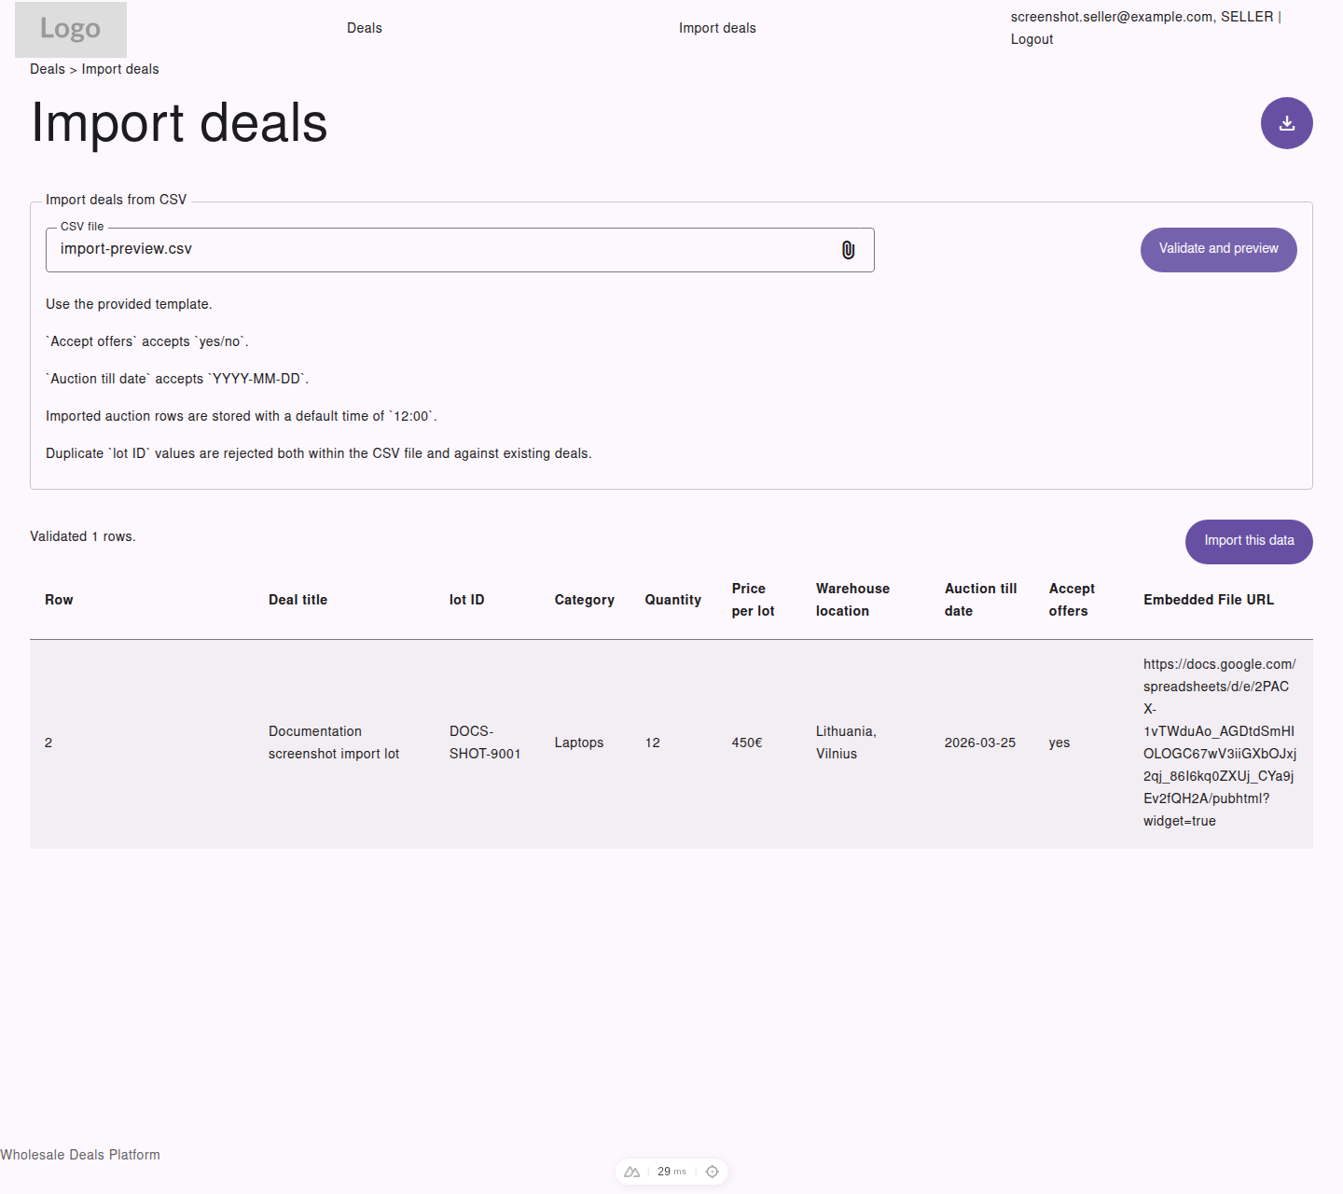Open the Deals navigation item
The height and width of the screenshot is (1194, 1343).
pyautogui.click(x=364, y=27)
